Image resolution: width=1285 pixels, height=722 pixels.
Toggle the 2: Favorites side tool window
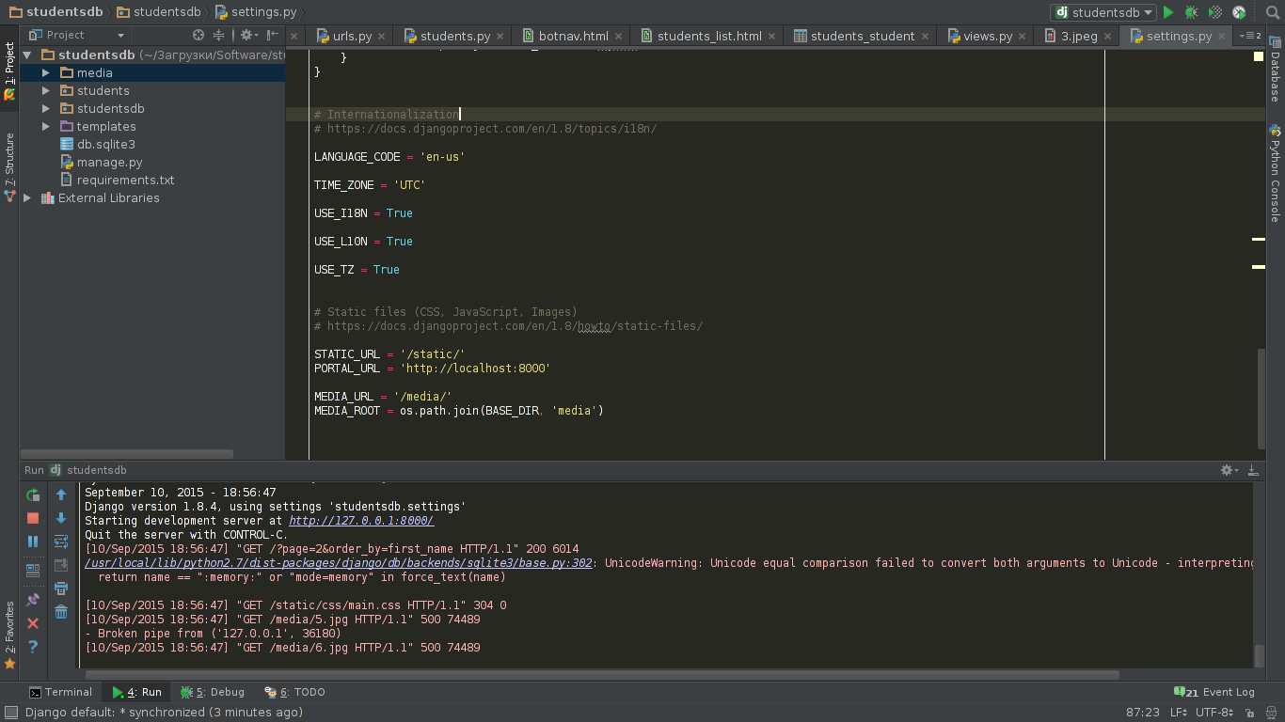tap(9, 636)
